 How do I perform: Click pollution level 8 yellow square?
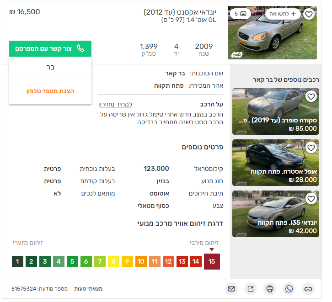click(113, 262)
